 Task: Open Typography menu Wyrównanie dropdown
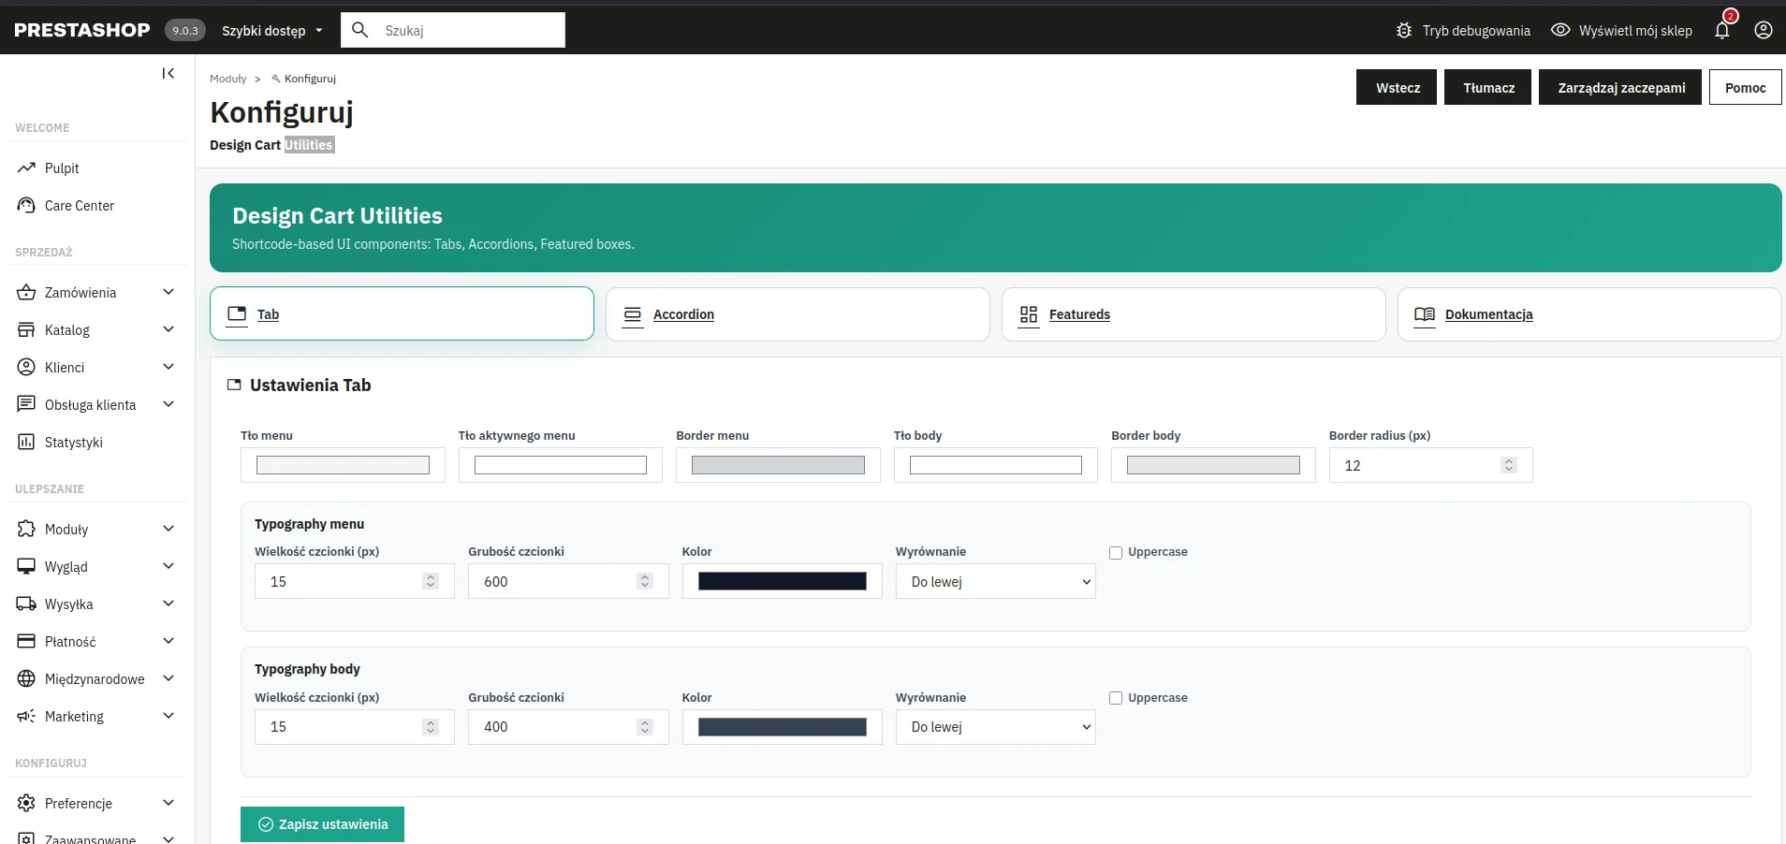point(995,581)
